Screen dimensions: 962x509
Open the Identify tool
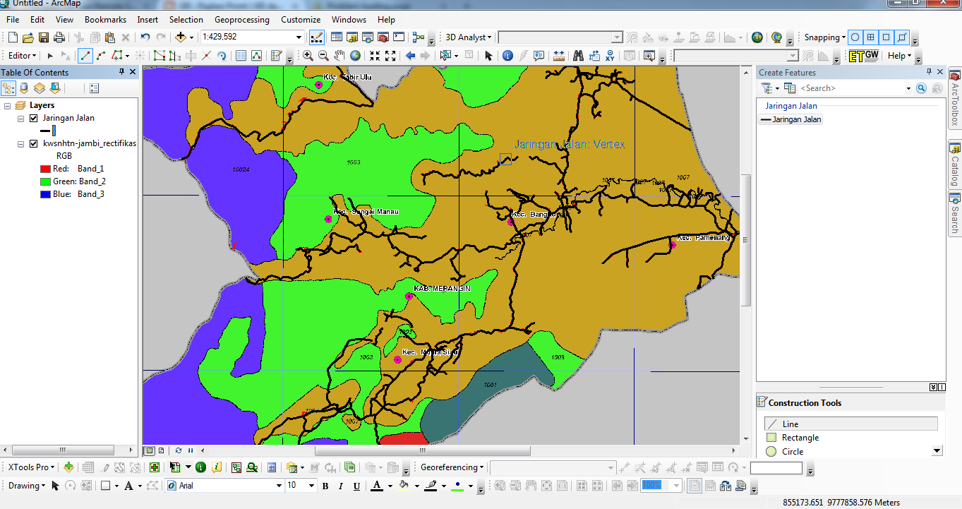507,54
